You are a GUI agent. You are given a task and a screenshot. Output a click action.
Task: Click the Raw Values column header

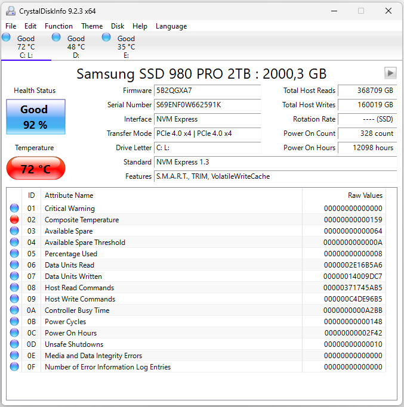[x=344, y=195]
